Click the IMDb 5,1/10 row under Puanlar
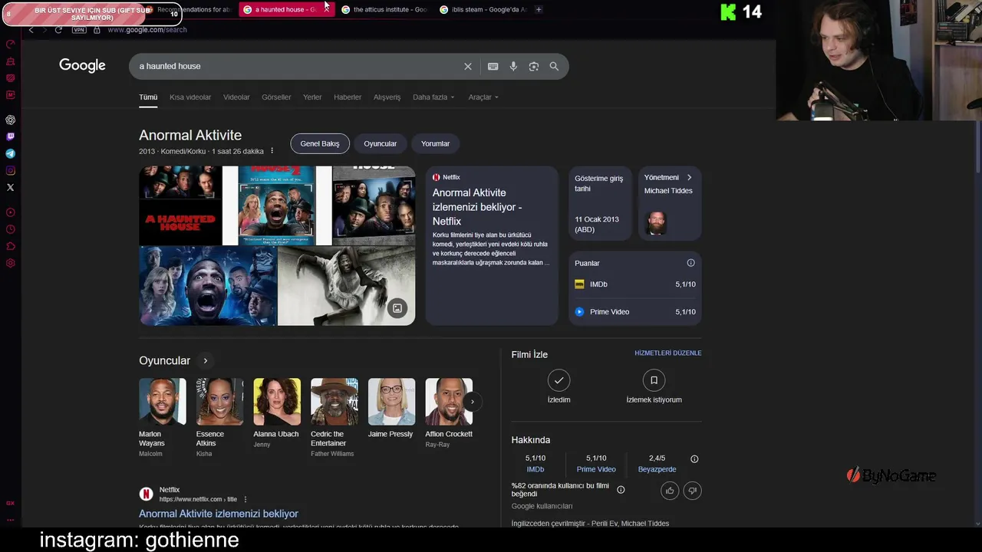 [x=635, y=284]
